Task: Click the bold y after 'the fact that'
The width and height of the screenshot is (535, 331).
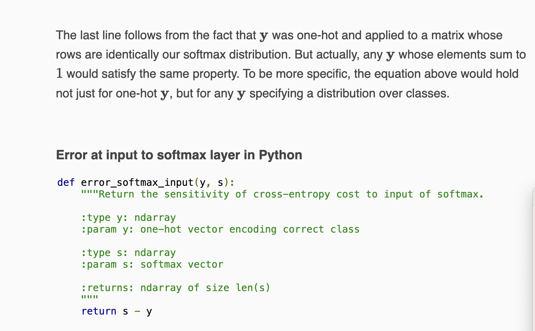Action: (264, 36)
